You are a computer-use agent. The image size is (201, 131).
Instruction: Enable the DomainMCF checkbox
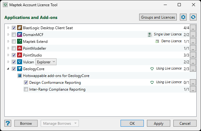click(x=14, y=35)
